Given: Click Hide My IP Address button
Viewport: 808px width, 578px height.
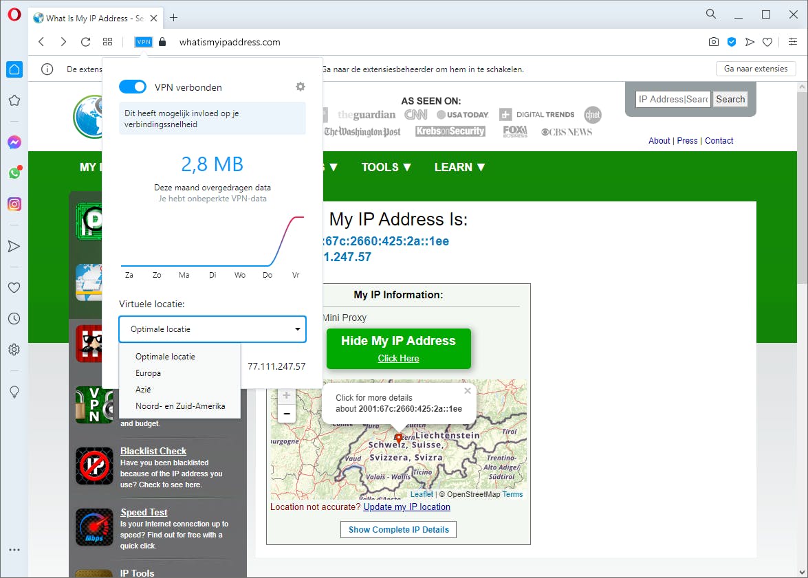Looking at the screenshot, I should 398,348.
